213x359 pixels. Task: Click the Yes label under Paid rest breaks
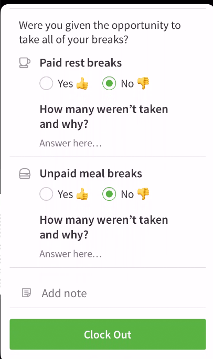[x=66, y=83]
